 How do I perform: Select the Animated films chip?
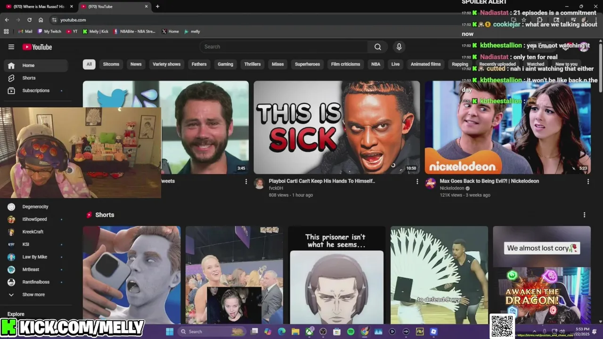point(425,64)
